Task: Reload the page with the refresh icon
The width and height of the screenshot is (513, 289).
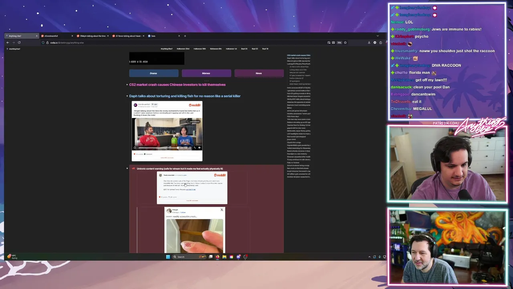Action: point(19,43)
